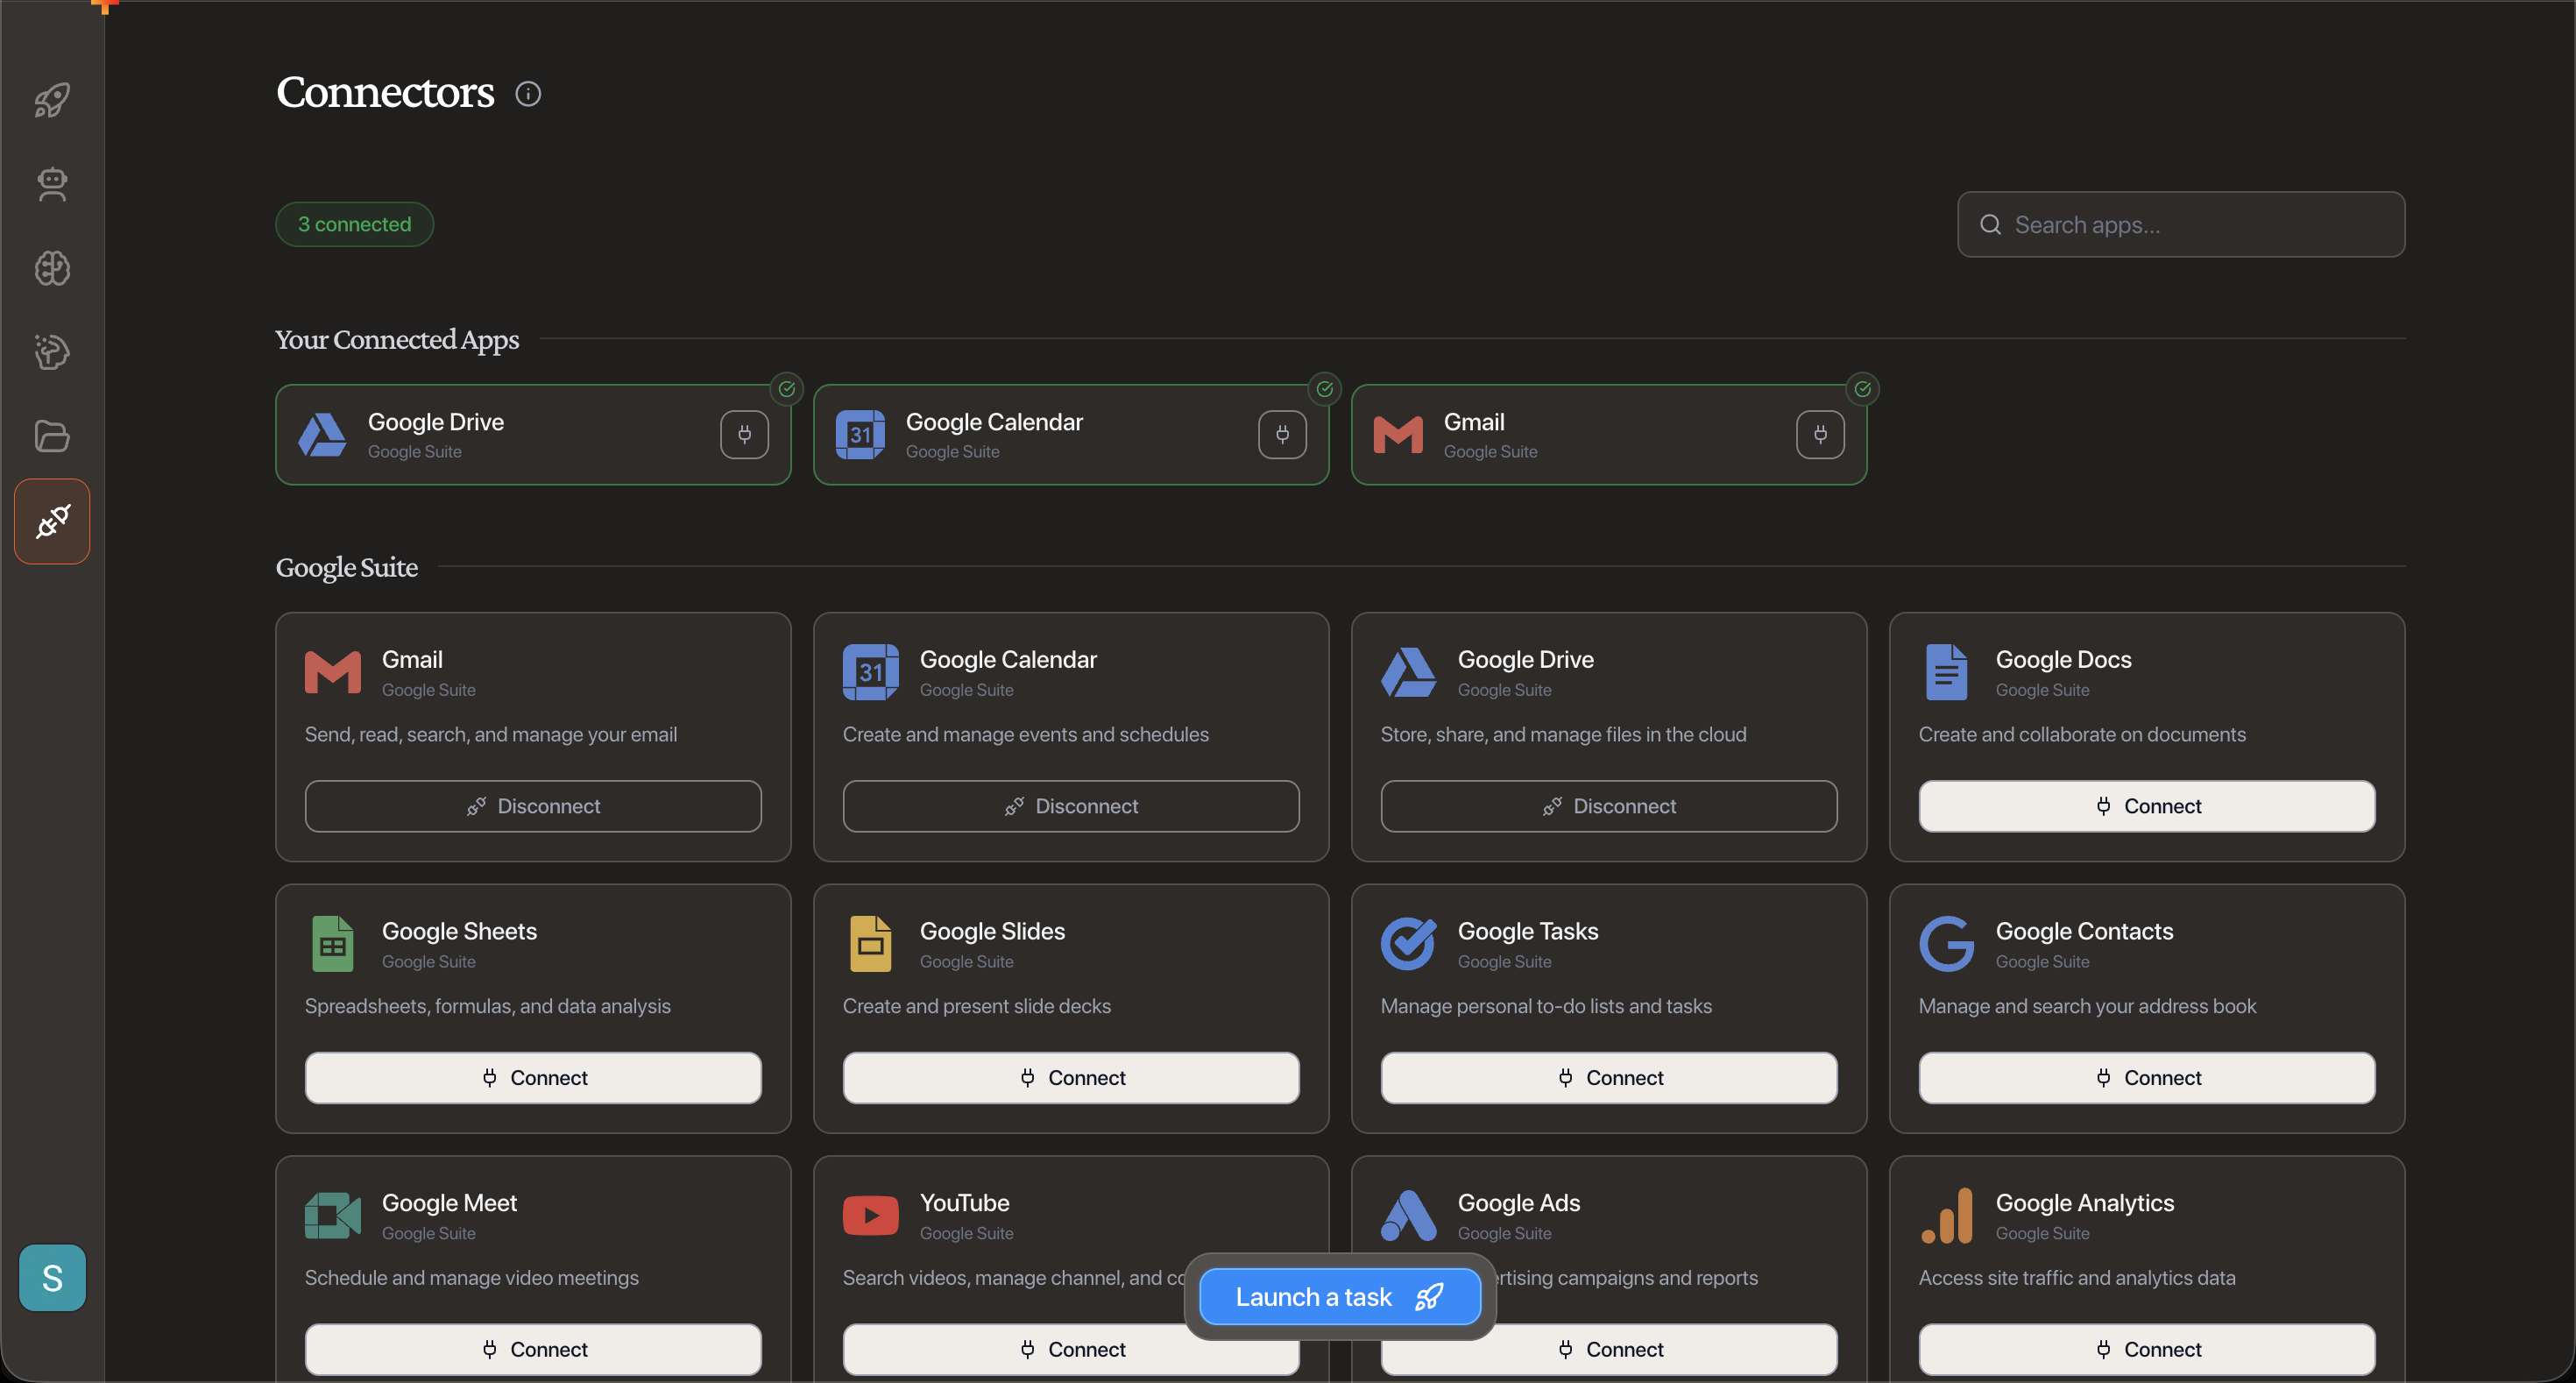Connect Google Tasks
The image size is (2576, 1383).
1609,1078
